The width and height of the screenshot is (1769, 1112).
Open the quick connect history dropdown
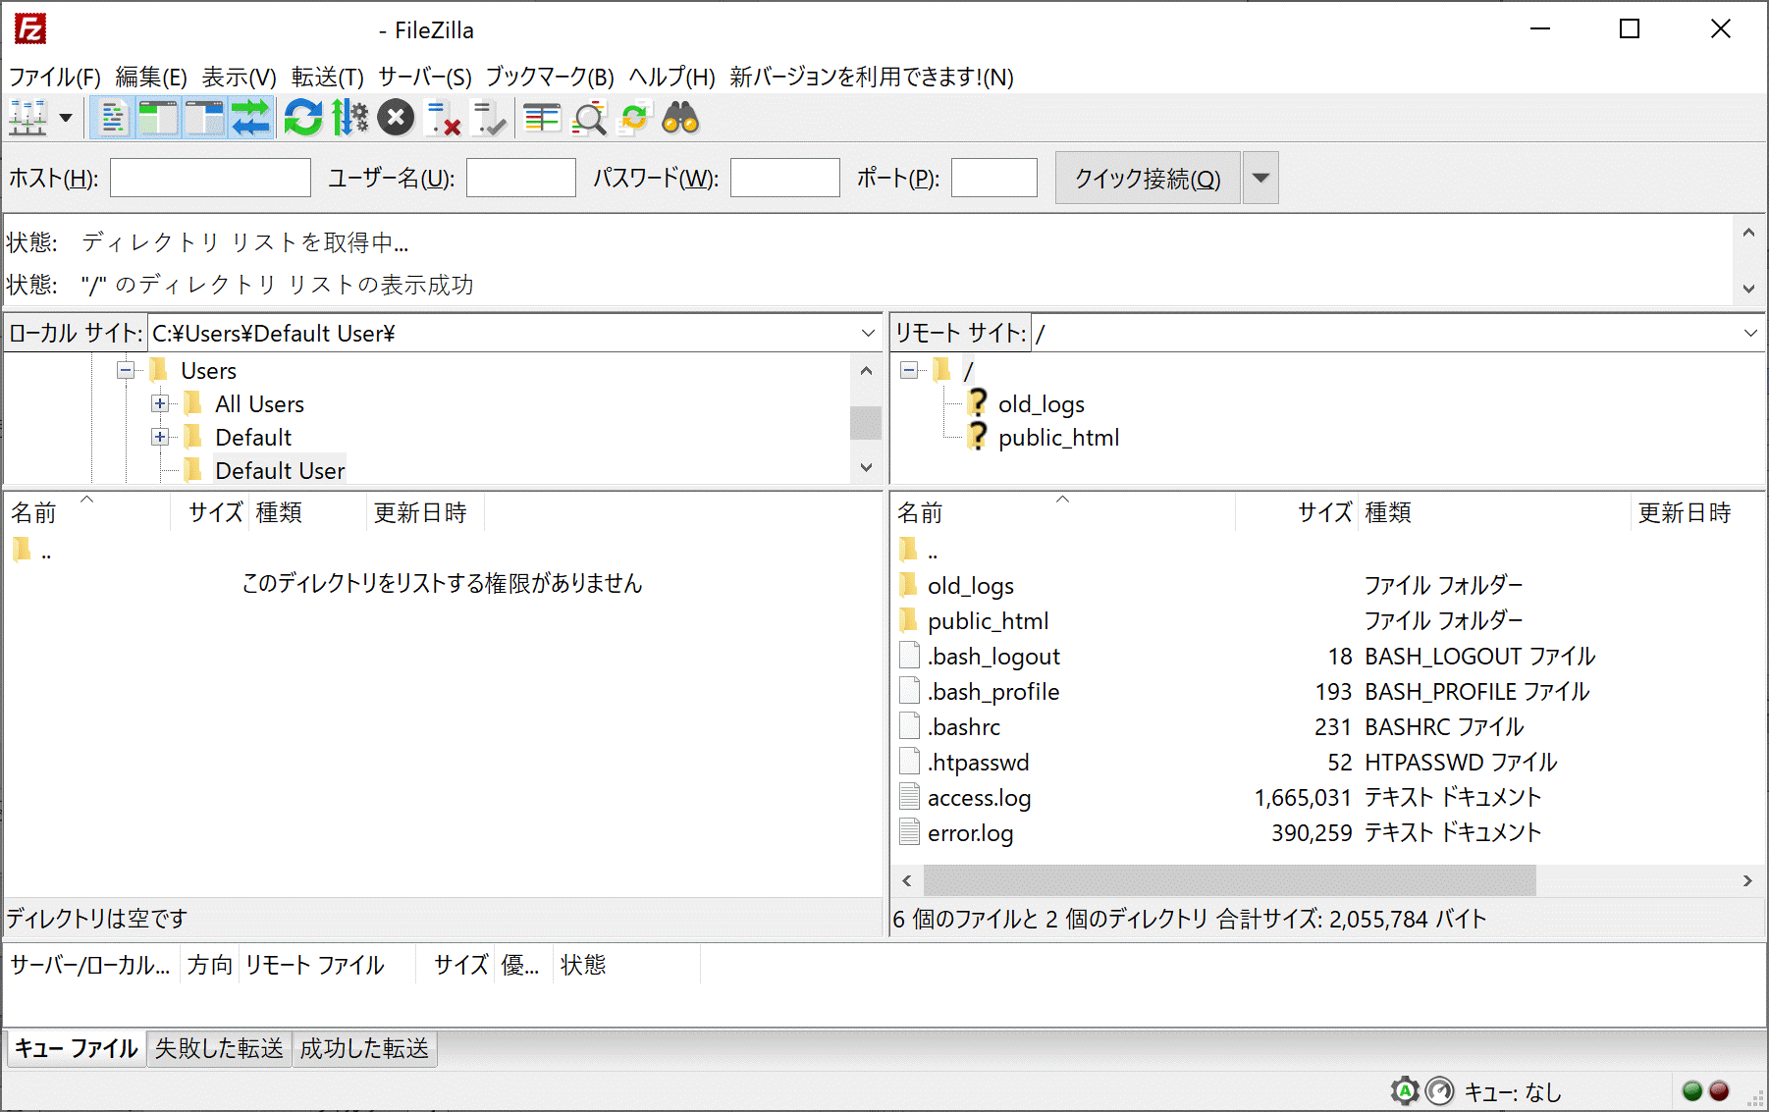coord(1261,178)
